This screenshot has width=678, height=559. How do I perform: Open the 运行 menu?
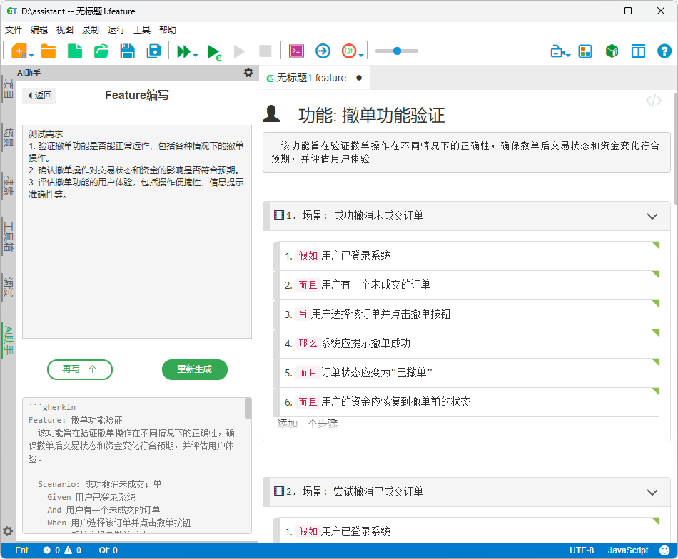point(116,29)
